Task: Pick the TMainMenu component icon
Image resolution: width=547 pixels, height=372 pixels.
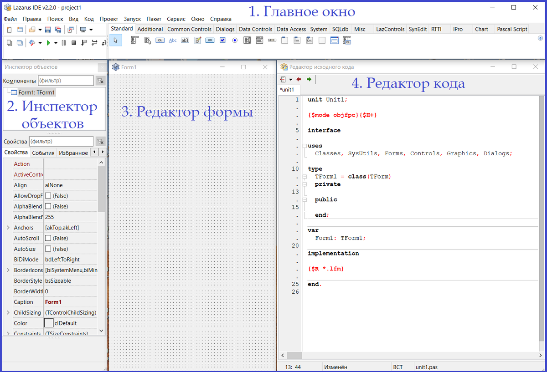Action: [x=134, y=41]
